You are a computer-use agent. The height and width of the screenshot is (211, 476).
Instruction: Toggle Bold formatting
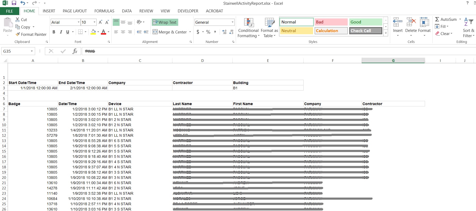coord(54,32)
